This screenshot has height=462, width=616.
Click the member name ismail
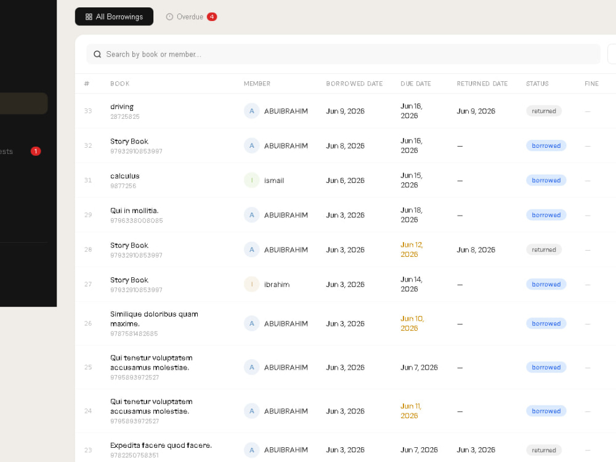274,180
